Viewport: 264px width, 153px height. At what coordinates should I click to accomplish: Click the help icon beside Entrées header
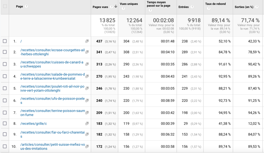(192, 7)
